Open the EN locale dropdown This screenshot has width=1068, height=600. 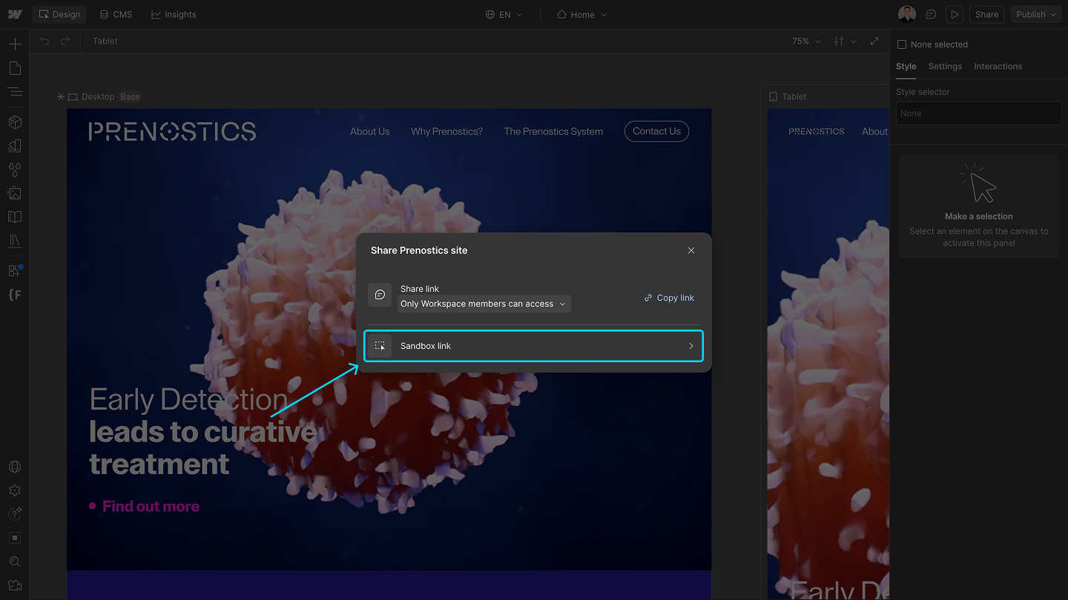click(x=504, y=14)
